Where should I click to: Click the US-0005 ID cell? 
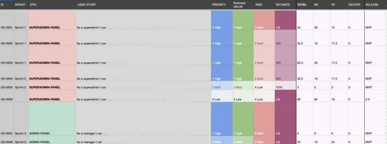click(7, 85)
